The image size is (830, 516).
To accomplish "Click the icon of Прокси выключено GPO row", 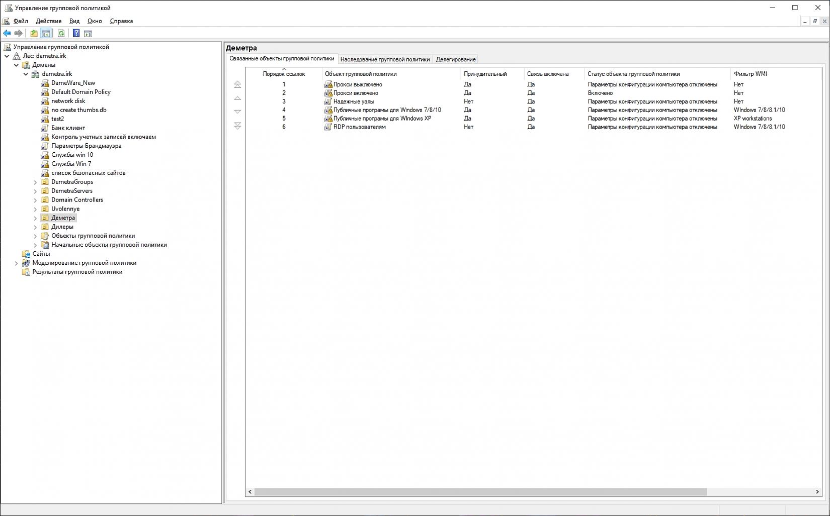I will (x=328, y=84).
